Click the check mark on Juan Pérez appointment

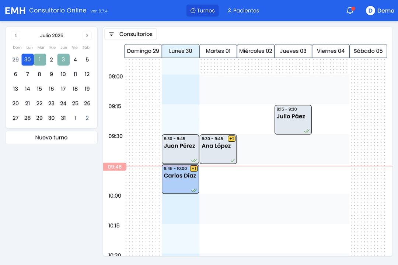pos(194,160)
